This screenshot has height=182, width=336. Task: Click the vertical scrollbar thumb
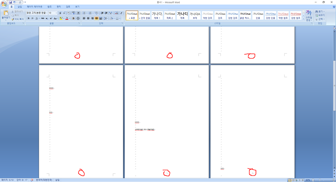pyautogui.click(x=334, y=86)
